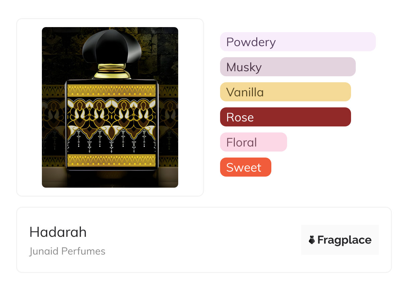Click the upper gold band on bottle
408x289 pixels.
coord(112,90)
